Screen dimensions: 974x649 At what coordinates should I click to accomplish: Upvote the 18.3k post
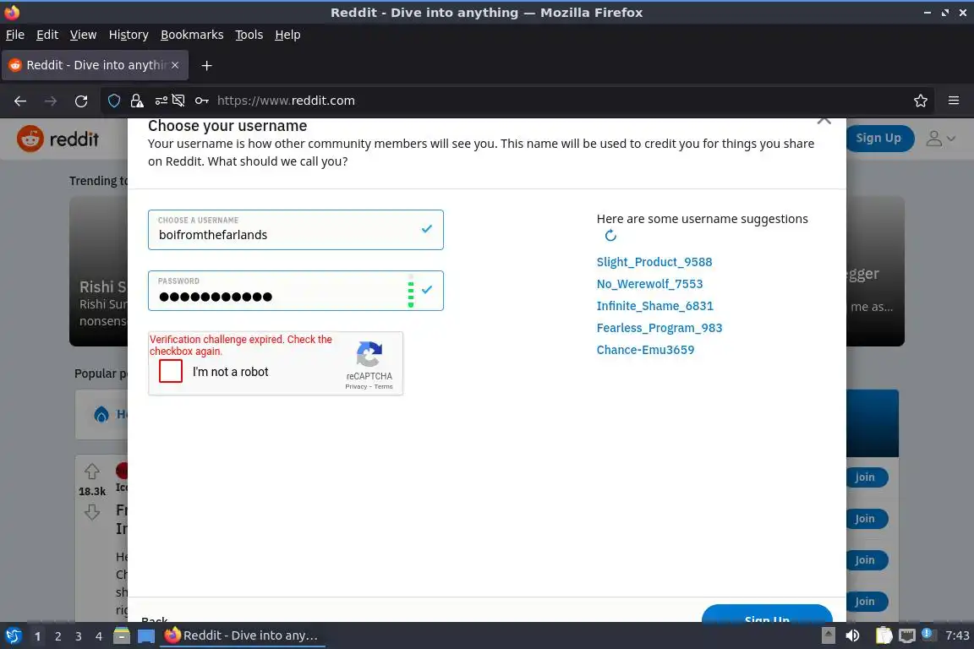(x=92, y=472)
